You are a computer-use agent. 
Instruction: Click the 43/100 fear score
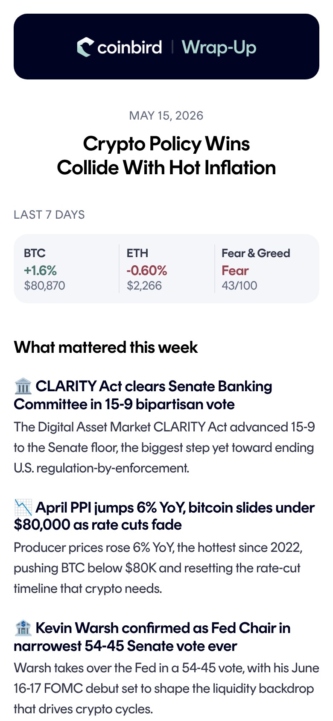240,285
